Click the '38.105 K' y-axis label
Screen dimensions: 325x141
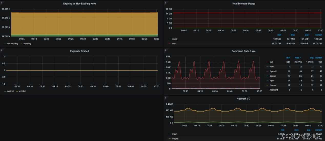6,9
